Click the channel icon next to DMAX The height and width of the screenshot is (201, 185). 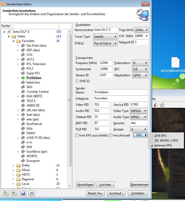pos(23,133)
